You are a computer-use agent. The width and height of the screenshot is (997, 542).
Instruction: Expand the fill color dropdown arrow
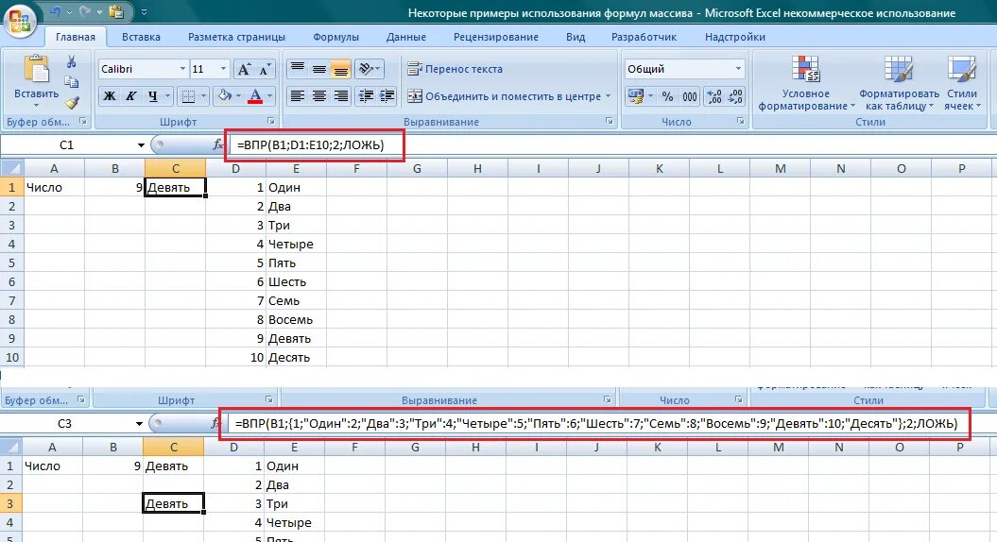tap(238, 96)
